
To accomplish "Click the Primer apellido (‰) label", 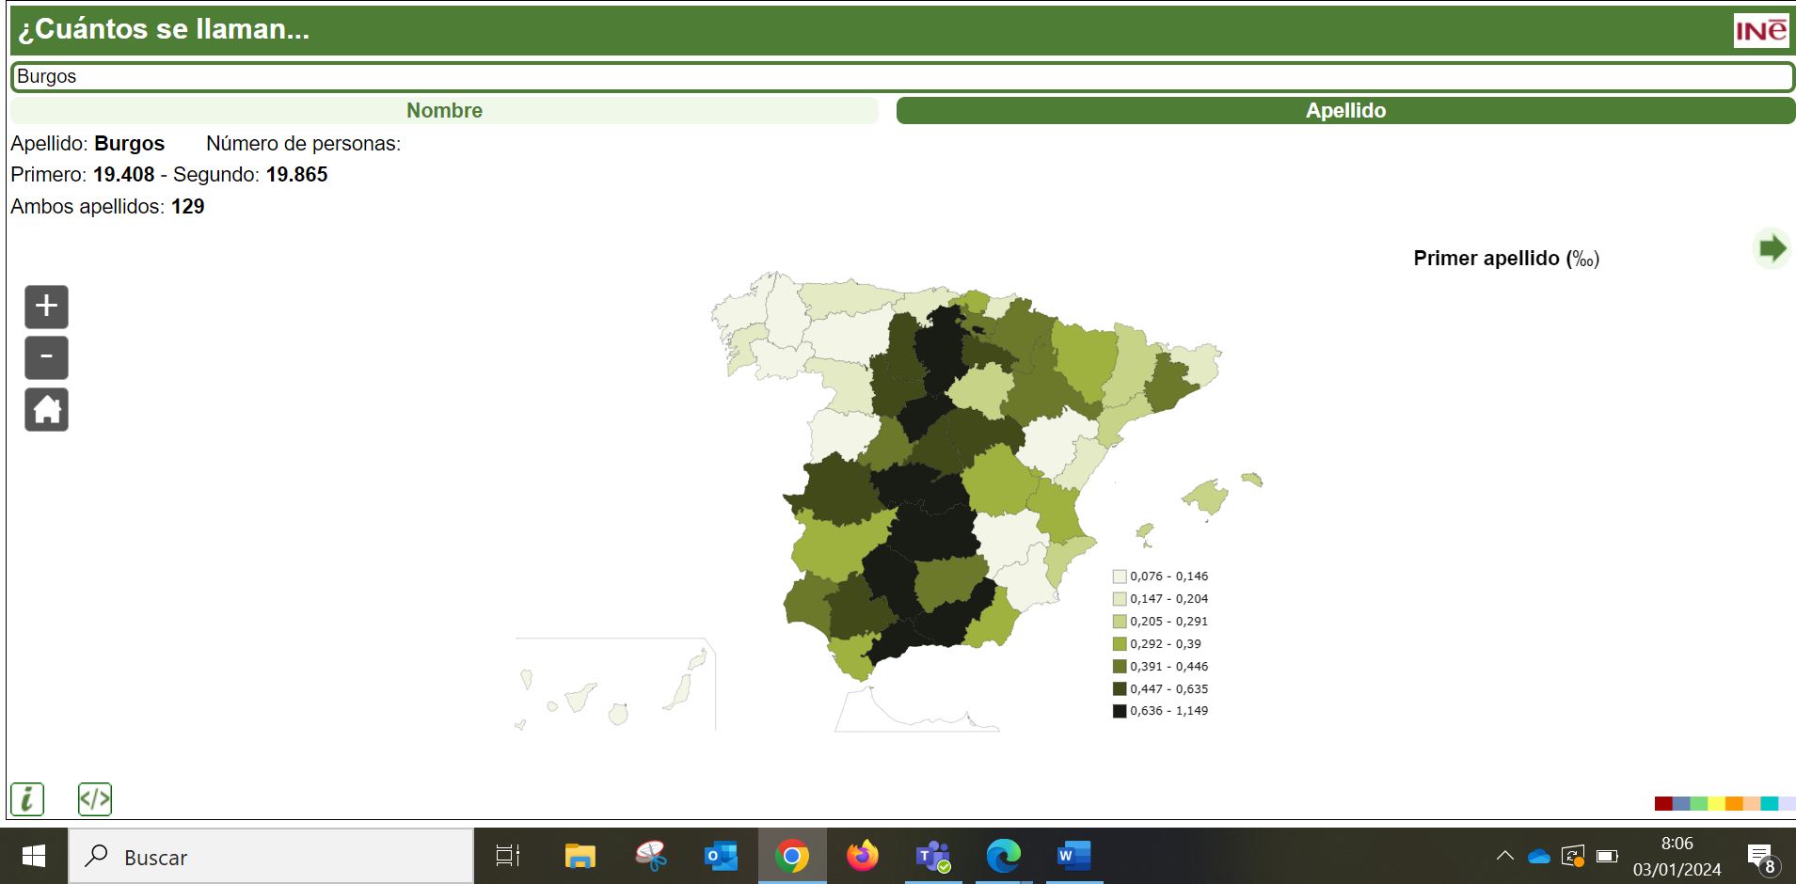I will pos(1506,258).
